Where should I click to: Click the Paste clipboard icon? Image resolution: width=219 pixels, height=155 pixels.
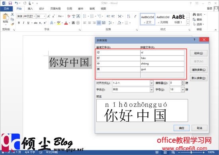tap(6, 16)
